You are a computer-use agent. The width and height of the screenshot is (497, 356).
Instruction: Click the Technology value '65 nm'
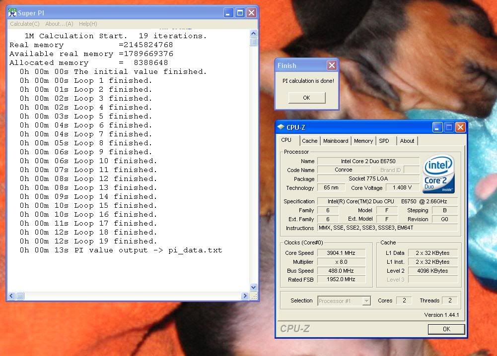[x=331, y=187]
